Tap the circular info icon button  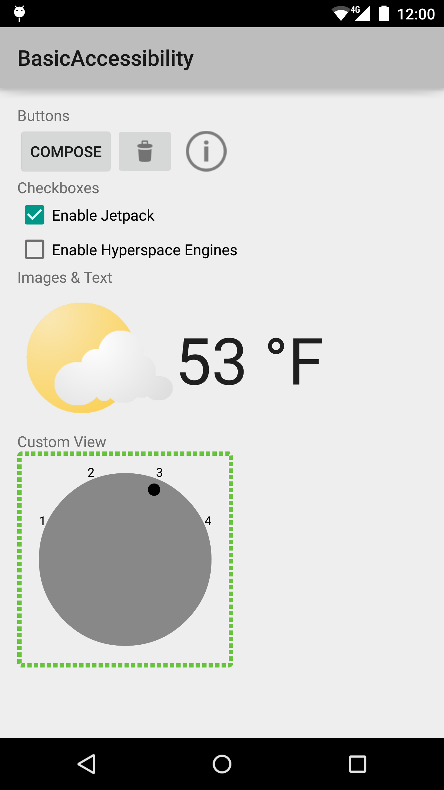pos(206,151)
